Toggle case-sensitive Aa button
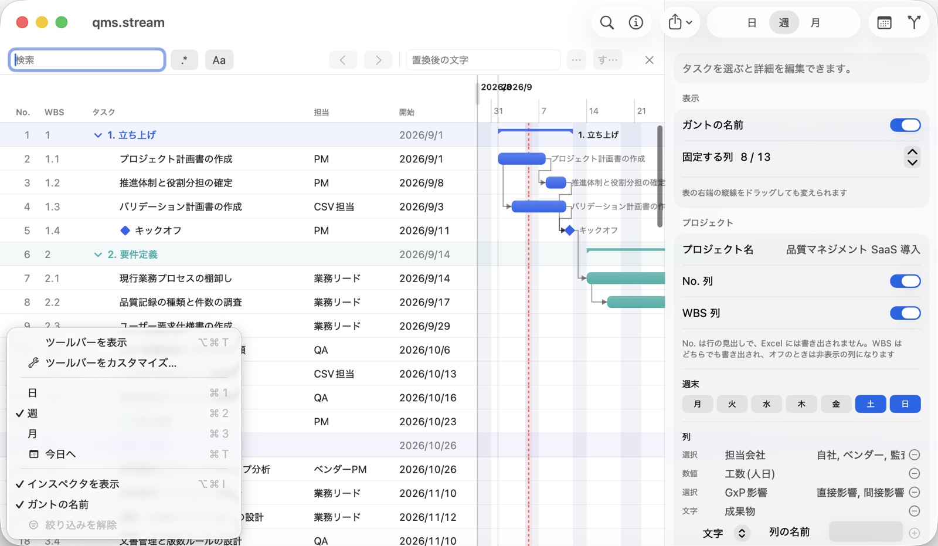This screenshot has height=546, width=938. (x=219, y=60)
